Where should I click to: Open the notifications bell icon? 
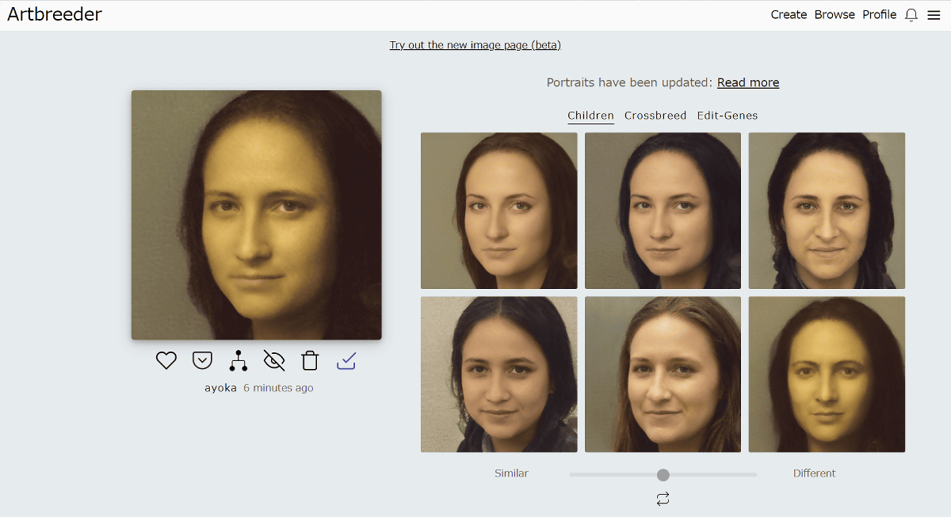[911, 15]
